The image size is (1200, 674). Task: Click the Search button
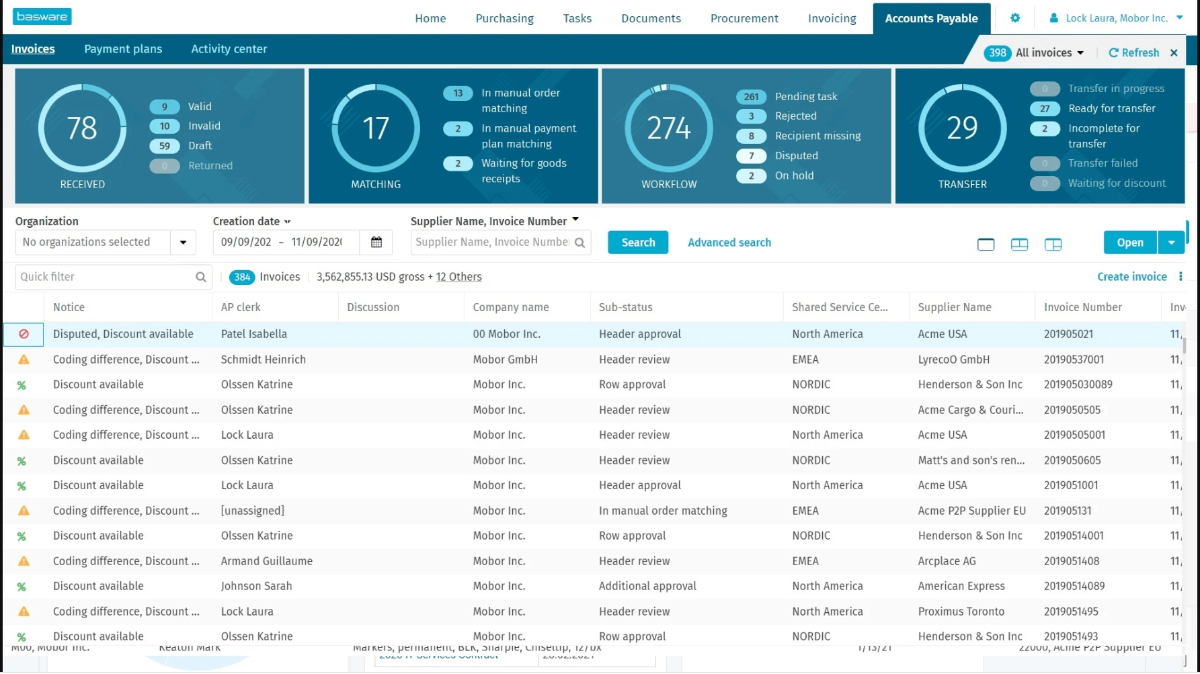pyautogui.click(x=637, y=242)
